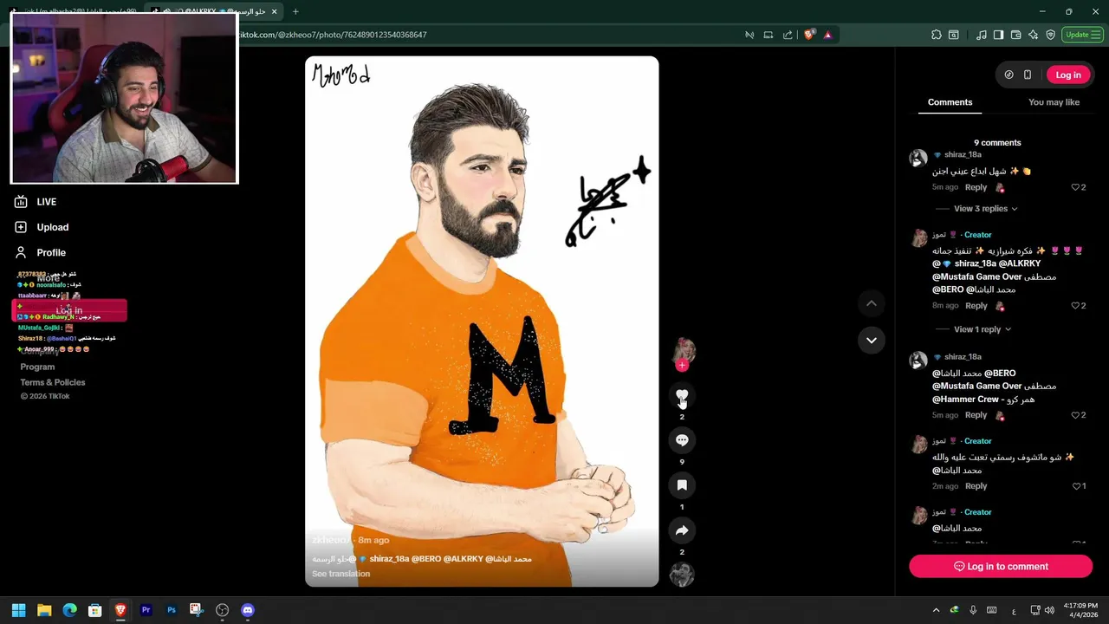This screenshot has height=624, width=1109.
Task: Open Brave Shields lion icon
Action: click(809, 35)
